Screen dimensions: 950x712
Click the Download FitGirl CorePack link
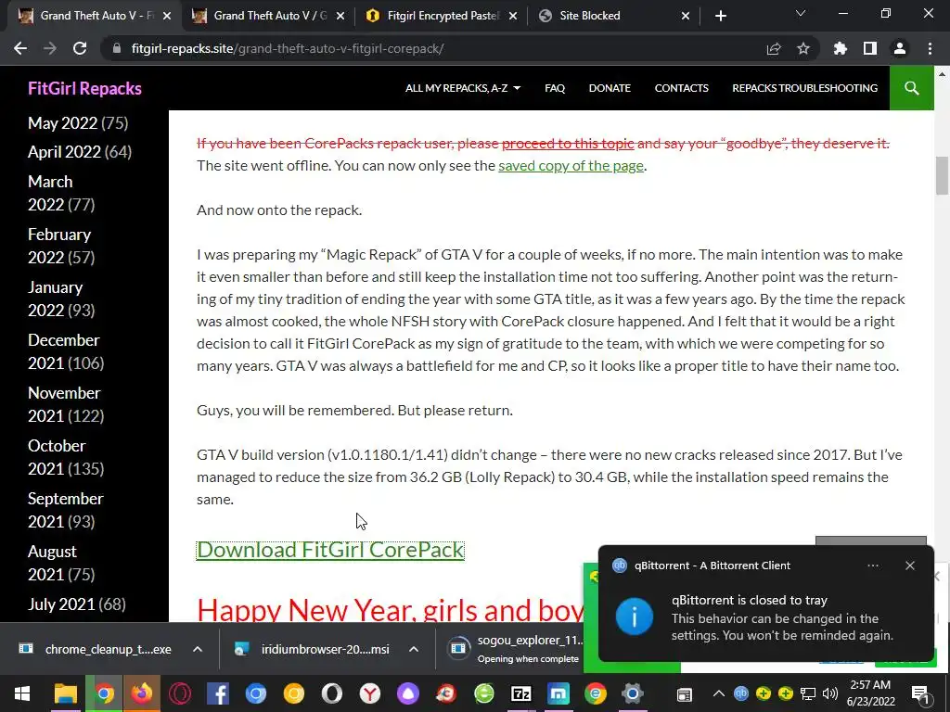[x=330, y=550]
